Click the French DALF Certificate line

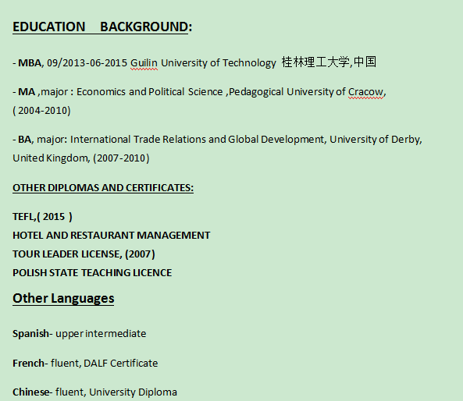click(85, 364)
